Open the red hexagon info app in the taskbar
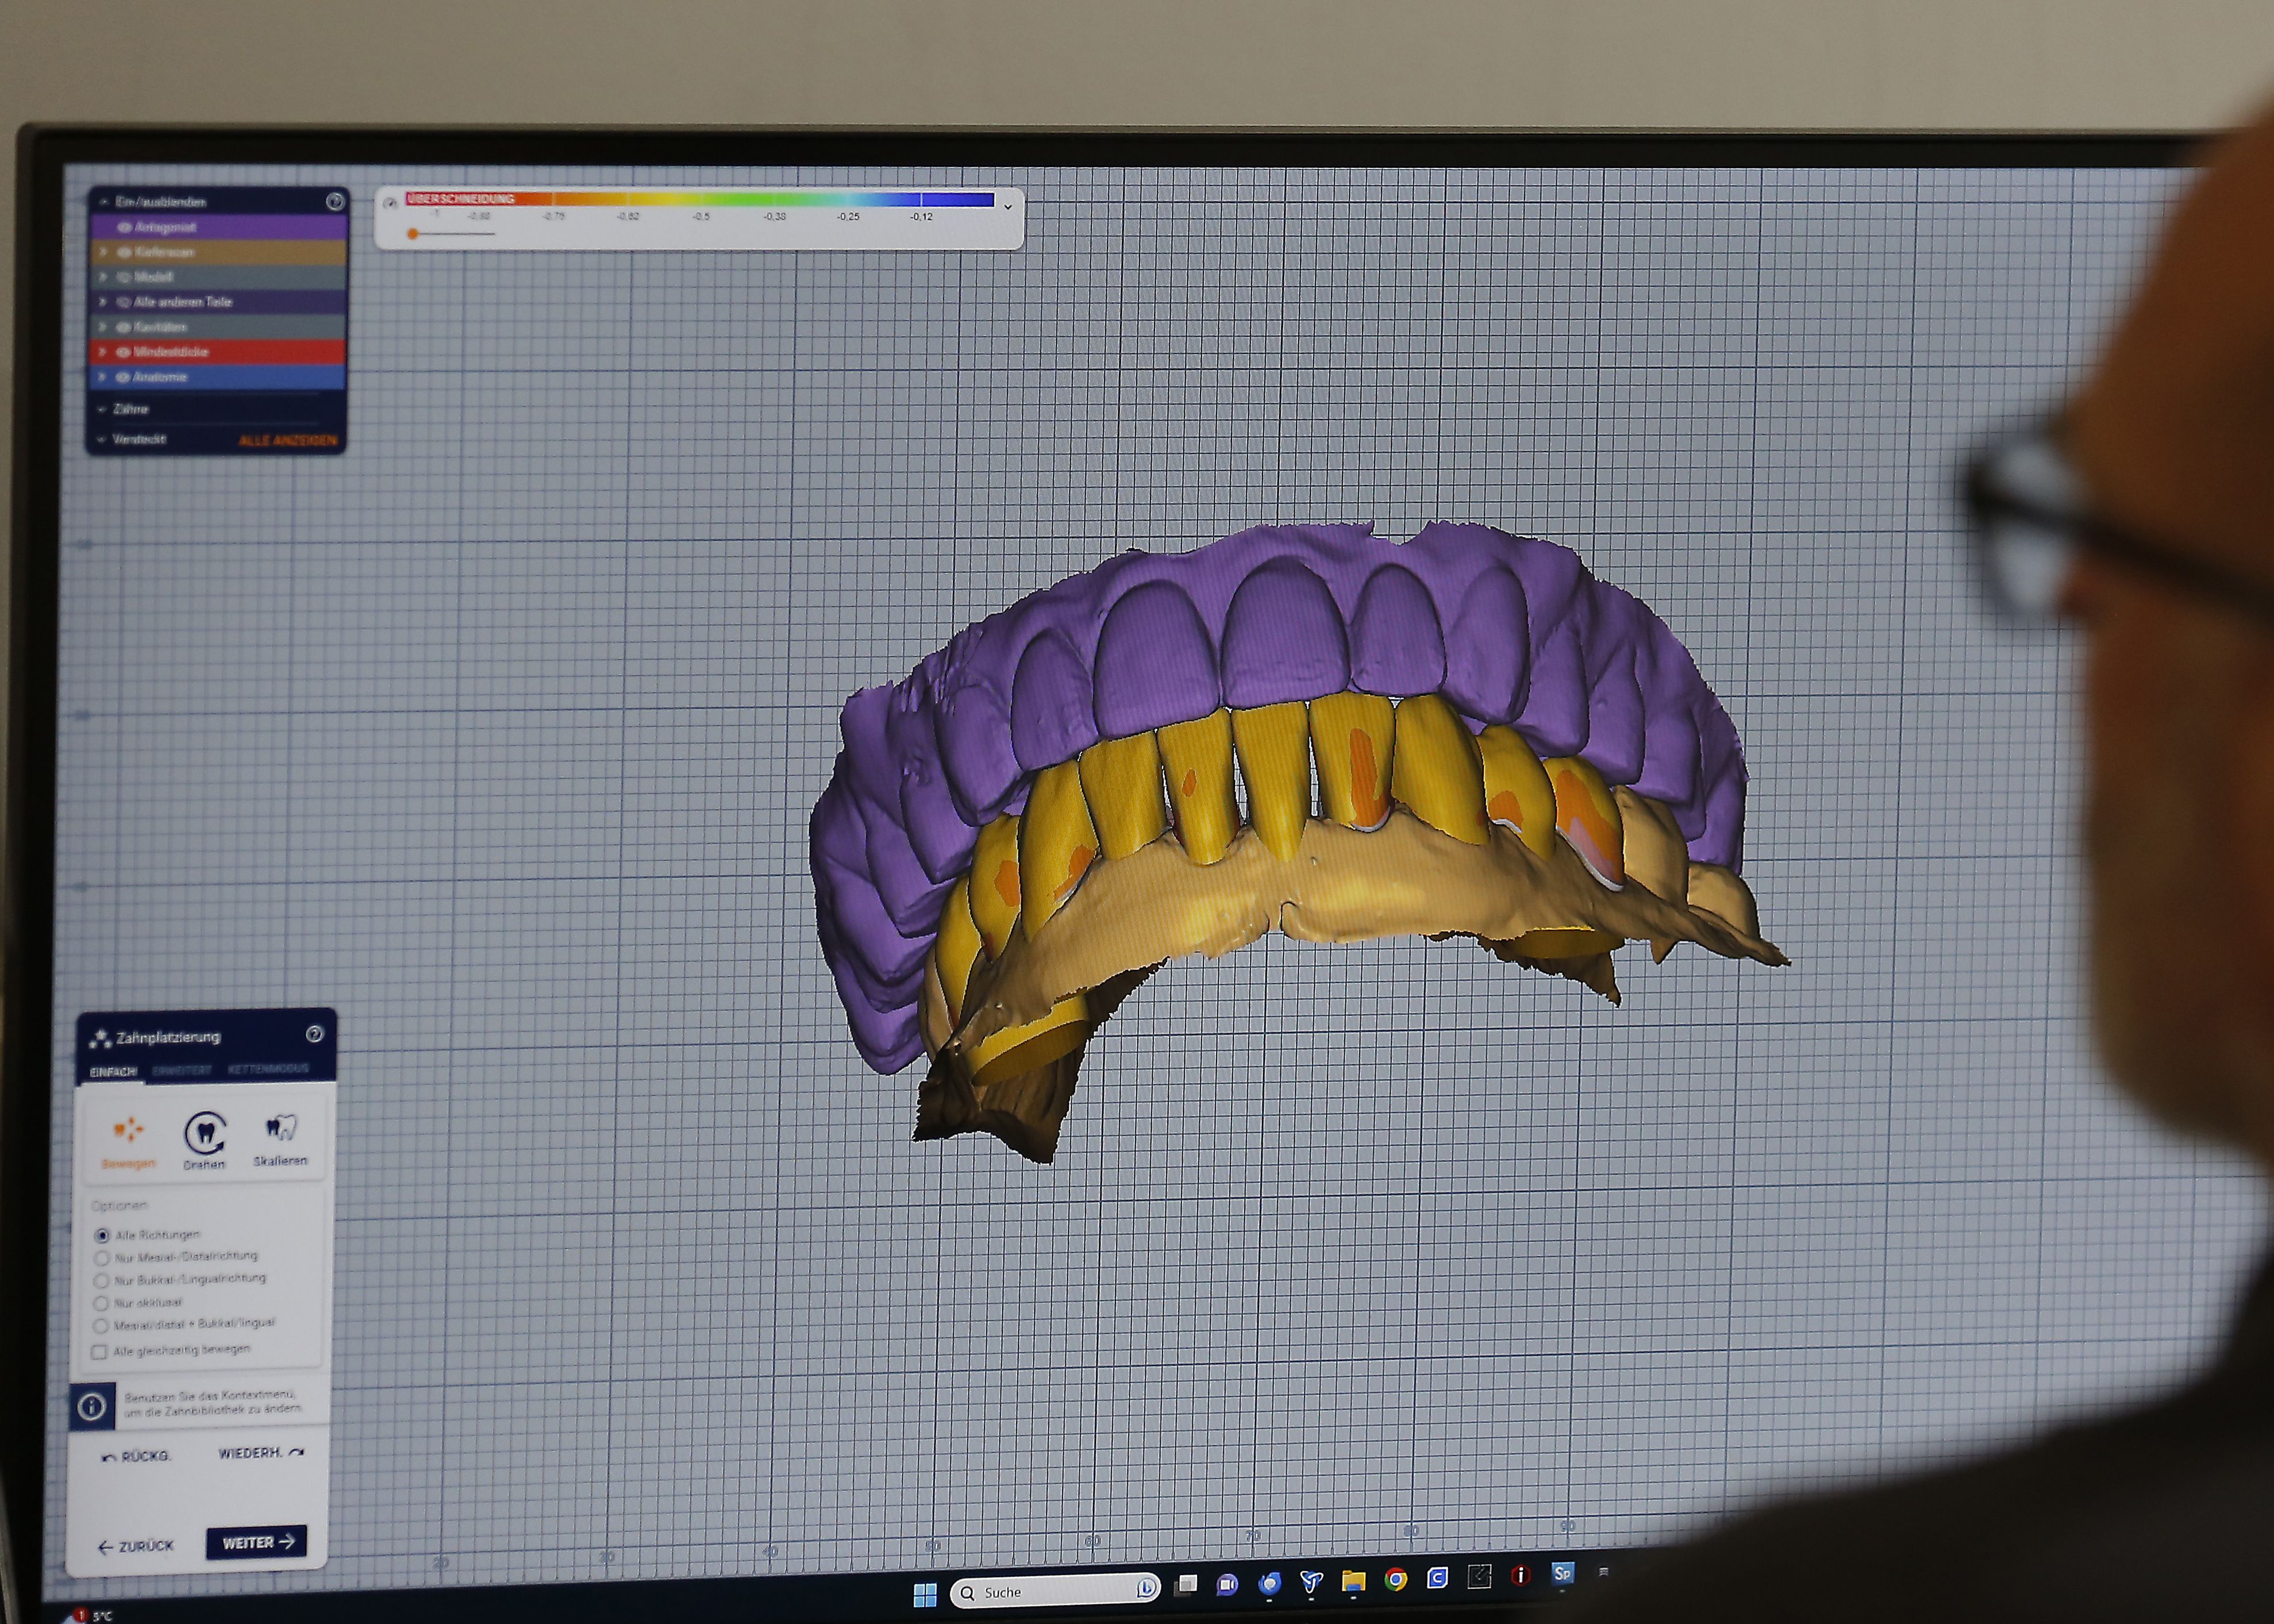Screen dimensions: 2274x1624 pos(1520,1576)
